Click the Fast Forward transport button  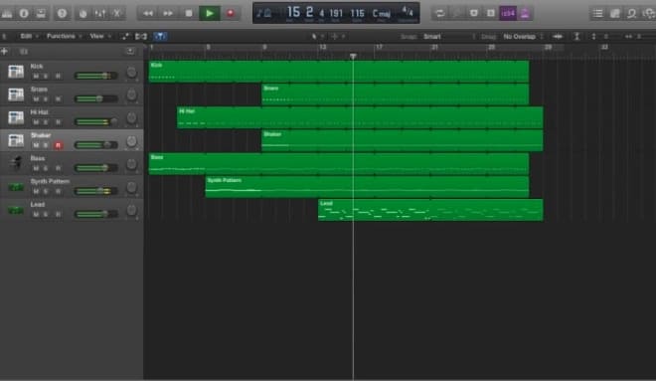[168, 13]
